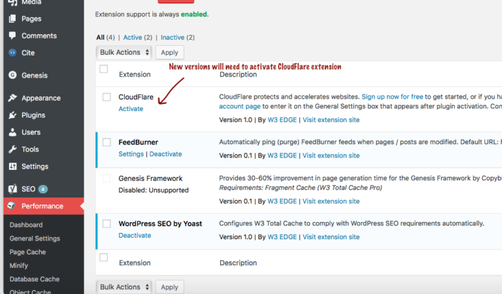Click the Comments speech bubble icon
Viewport: 502px width, 294px height.
pyautogui.click(x=12, y=35)
